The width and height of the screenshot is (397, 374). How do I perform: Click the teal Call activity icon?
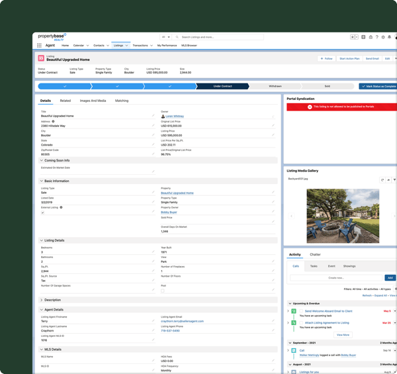click(x=294, y=350)
